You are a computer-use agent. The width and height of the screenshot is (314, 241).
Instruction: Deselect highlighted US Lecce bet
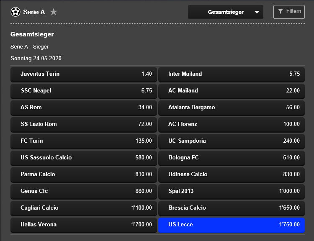(232, 225)
